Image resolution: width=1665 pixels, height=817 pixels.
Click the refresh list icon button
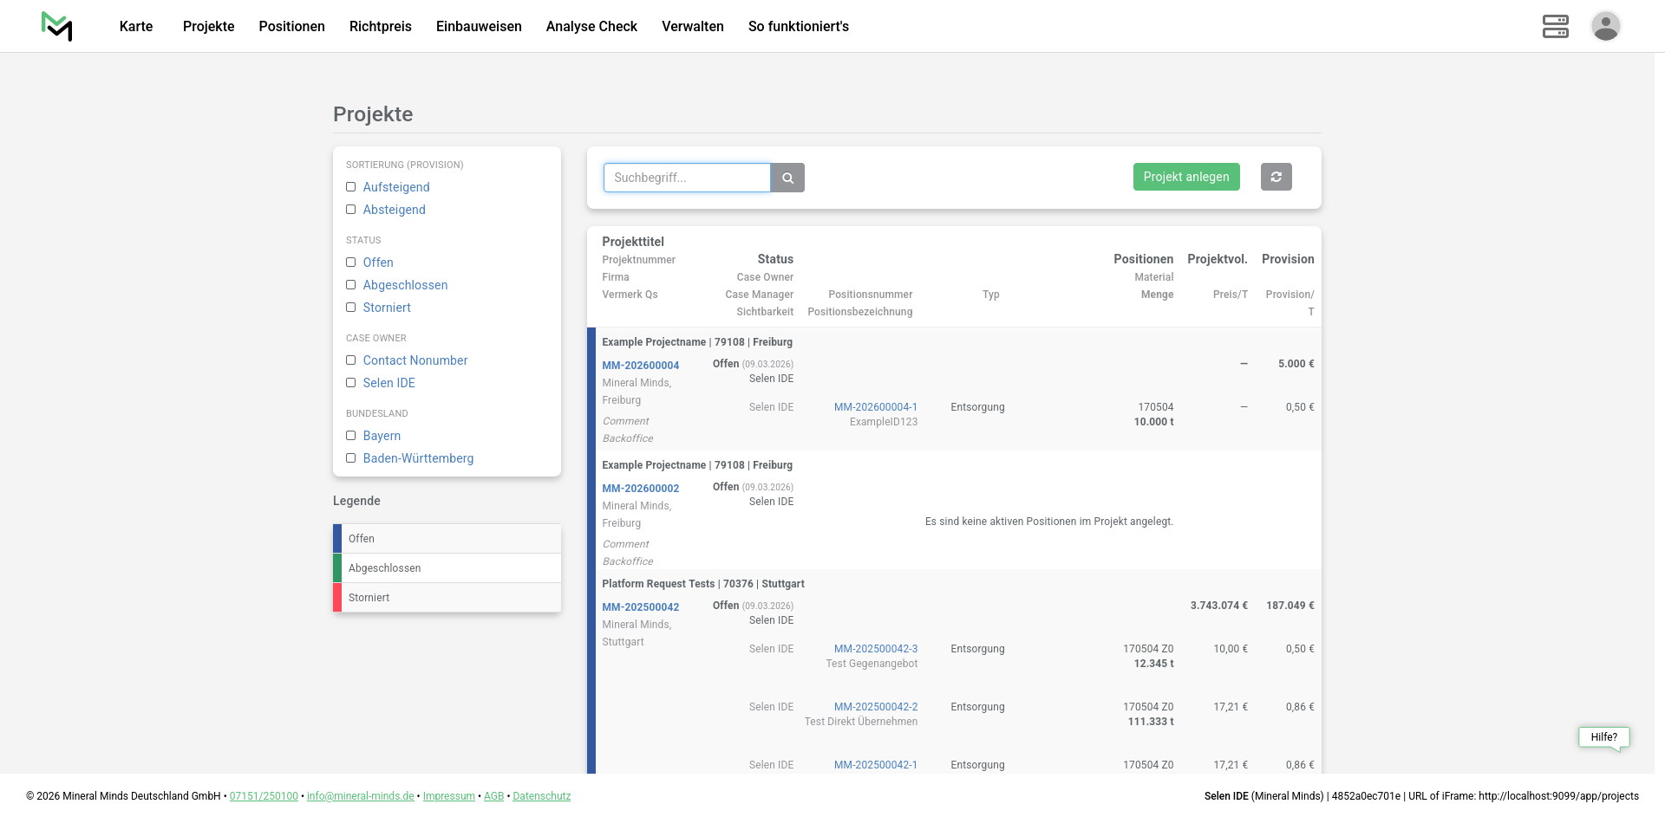1276,177
